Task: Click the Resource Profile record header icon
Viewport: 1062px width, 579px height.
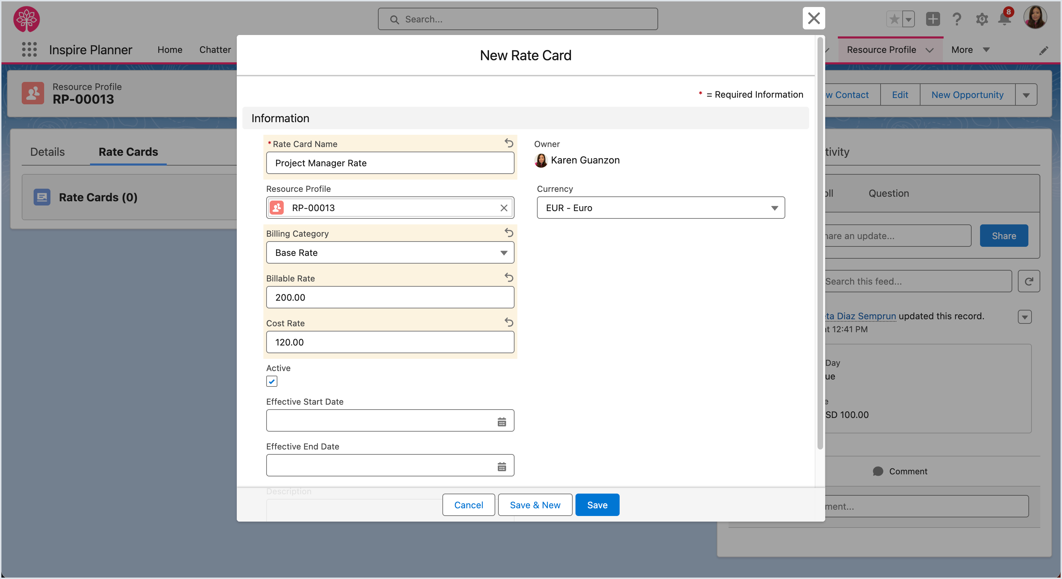Action: 33,93
